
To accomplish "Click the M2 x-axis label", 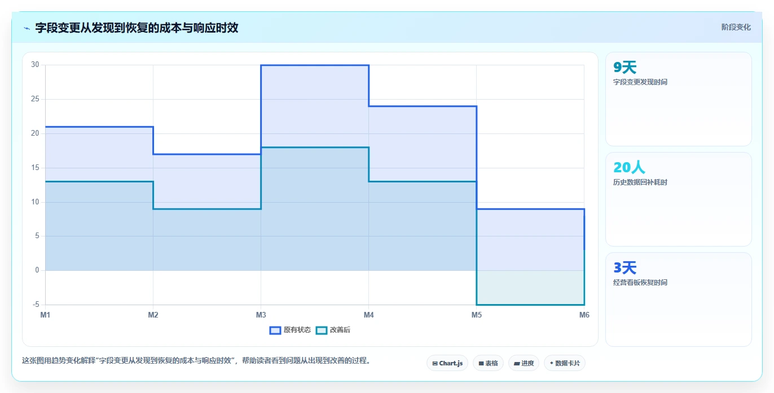I will [x=153, y=315].
